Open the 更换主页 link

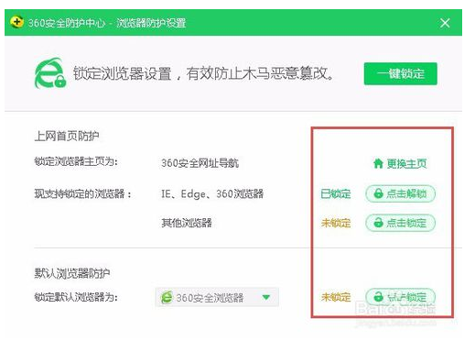[x=400, y=163]
